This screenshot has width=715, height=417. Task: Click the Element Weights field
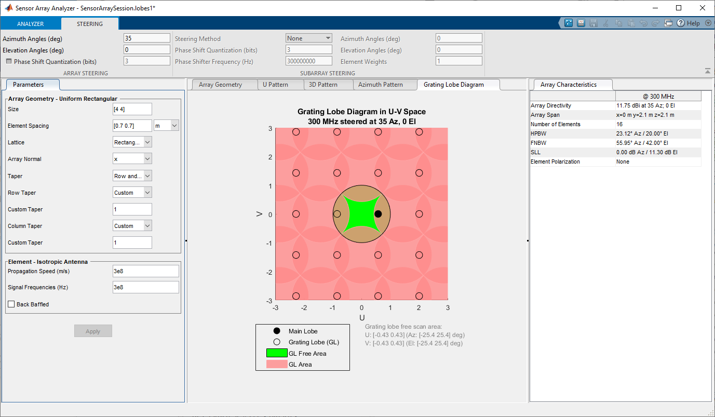click(x=459, y=61)
